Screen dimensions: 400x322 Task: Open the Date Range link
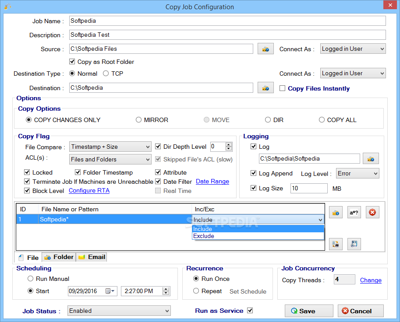click(212, 182)
